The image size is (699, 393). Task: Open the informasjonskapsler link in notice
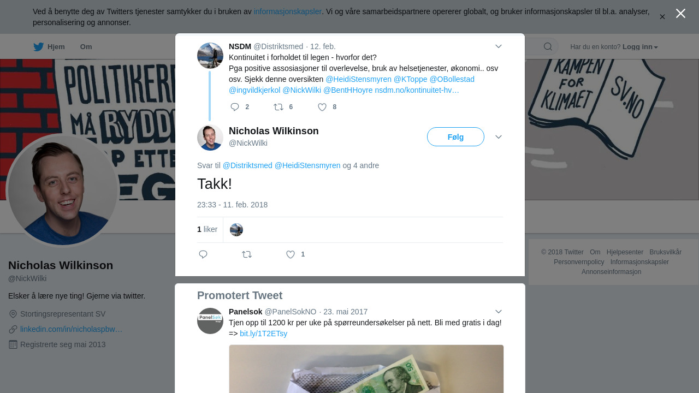[x=288, y=11]
